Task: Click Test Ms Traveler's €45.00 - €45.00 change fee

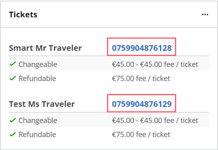Action: point(155,121)
